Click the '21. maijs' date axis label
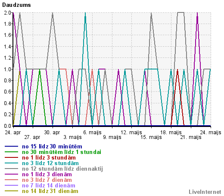Screen dimensions: 224x196 191,137
